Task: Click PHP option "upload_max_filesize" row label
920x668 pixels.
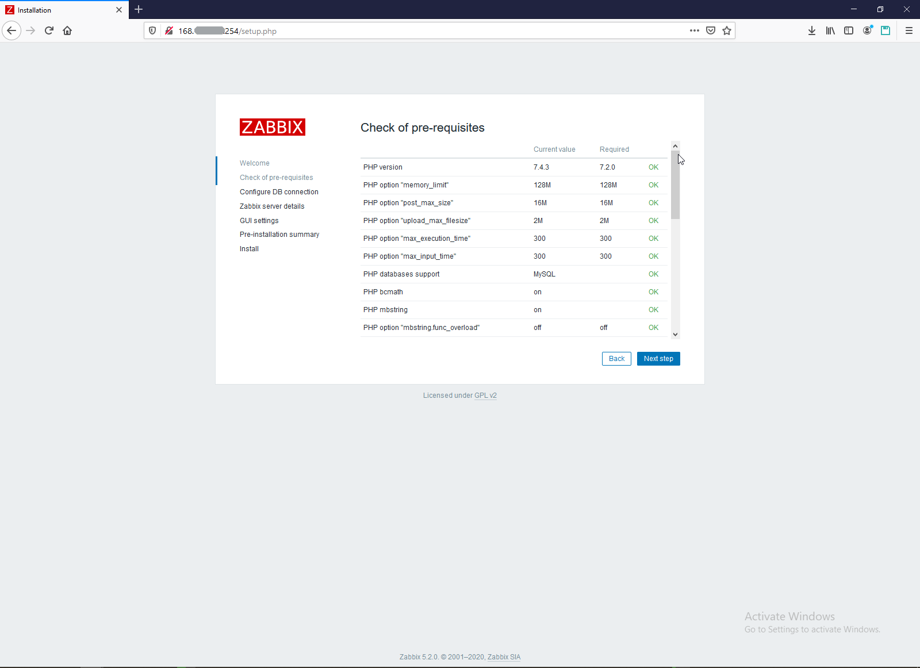Action: [417, 221]
